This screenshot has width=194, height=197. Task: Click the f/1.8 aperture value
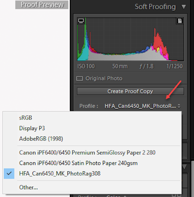tap(146, 66)
